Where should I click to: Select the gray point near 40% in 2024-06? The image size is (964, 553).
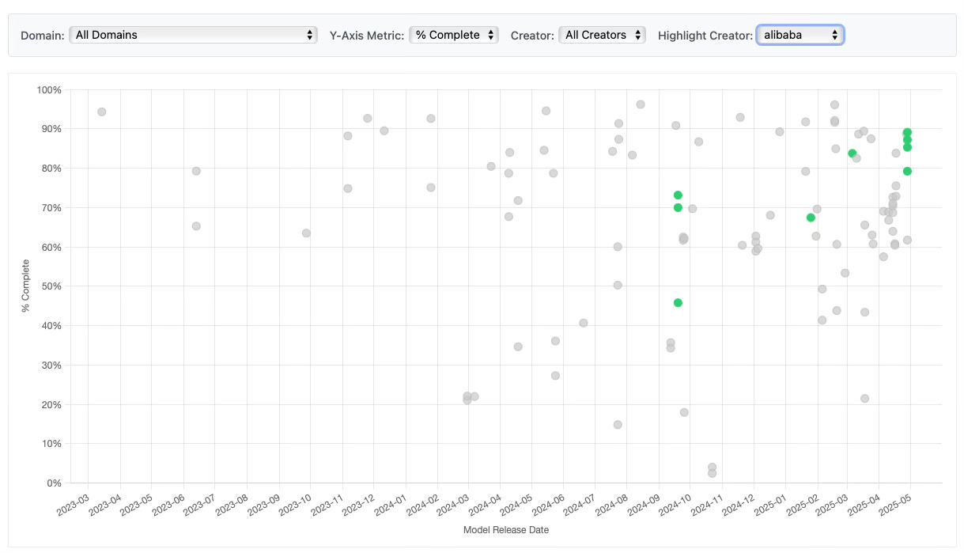(584, 323)
